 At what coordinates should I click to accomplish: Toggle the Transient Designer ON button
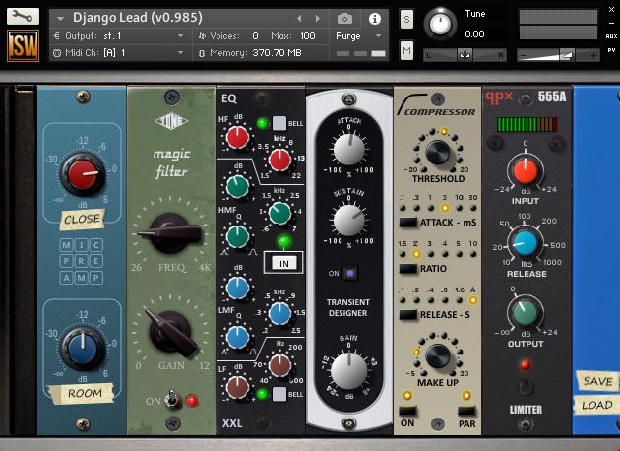click(350, 273)
